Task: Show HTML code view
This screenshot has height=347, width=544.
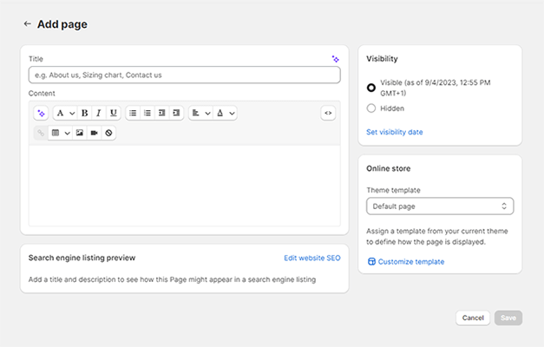Action: (x=328, y=113)
